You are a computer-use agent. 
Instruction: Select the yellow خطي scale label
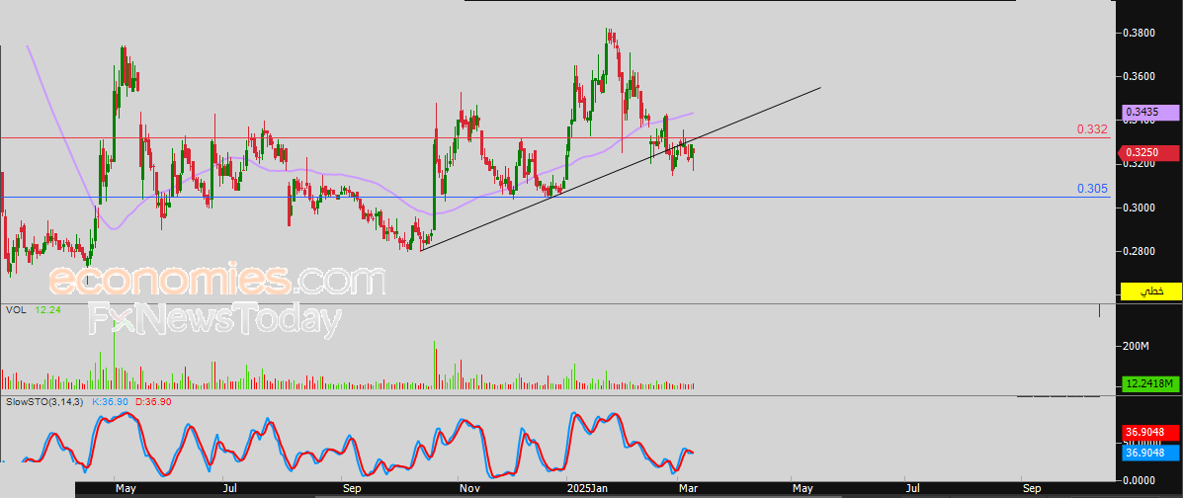coord(1150,291)
